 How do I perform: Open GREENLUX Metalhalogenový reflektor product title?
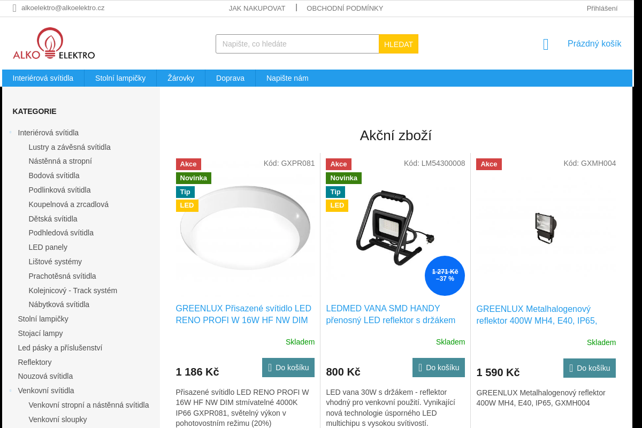[x=537, y=315]
